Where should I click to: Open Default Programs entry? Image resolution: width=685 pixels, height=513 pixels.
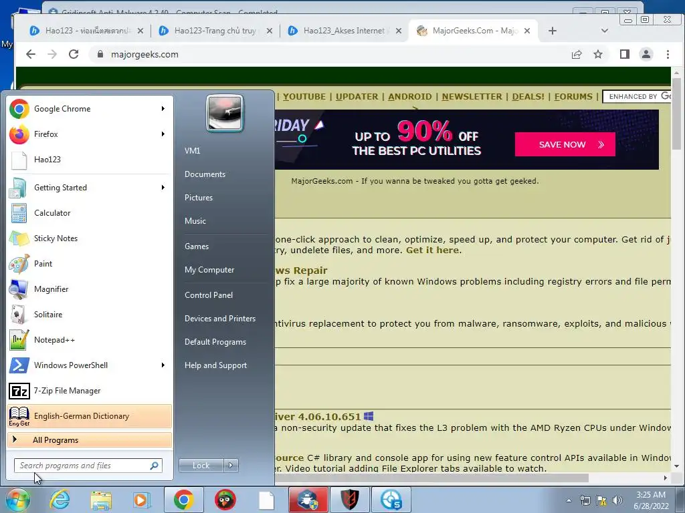coord(215,342)
